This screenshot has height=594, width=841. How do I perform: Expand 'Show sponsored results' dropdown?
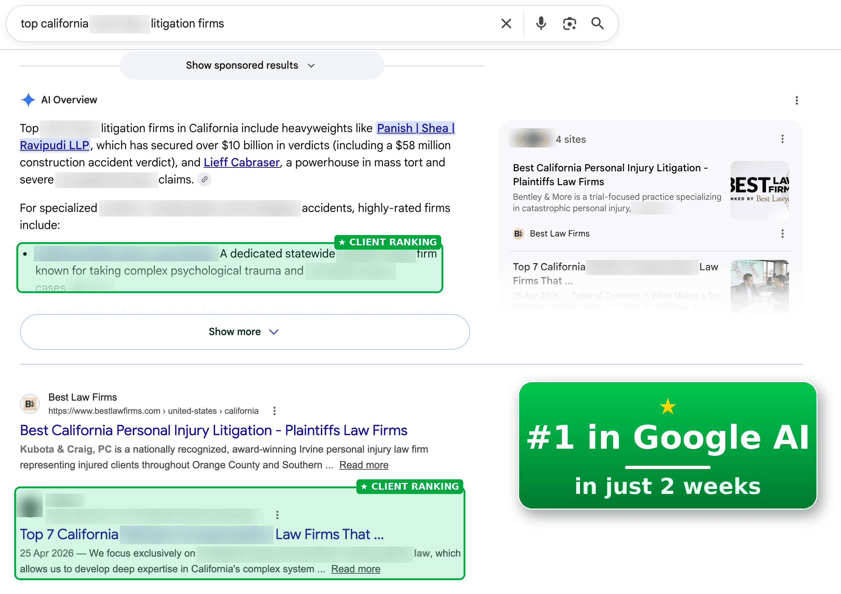[252, 66]
